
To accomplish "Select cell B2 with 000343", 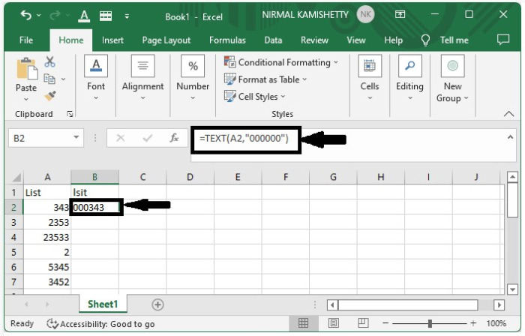I will click(95, 207).
